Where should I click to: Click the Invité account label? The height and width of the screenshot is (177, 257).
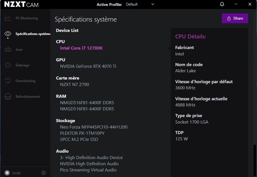click(16, 173)
